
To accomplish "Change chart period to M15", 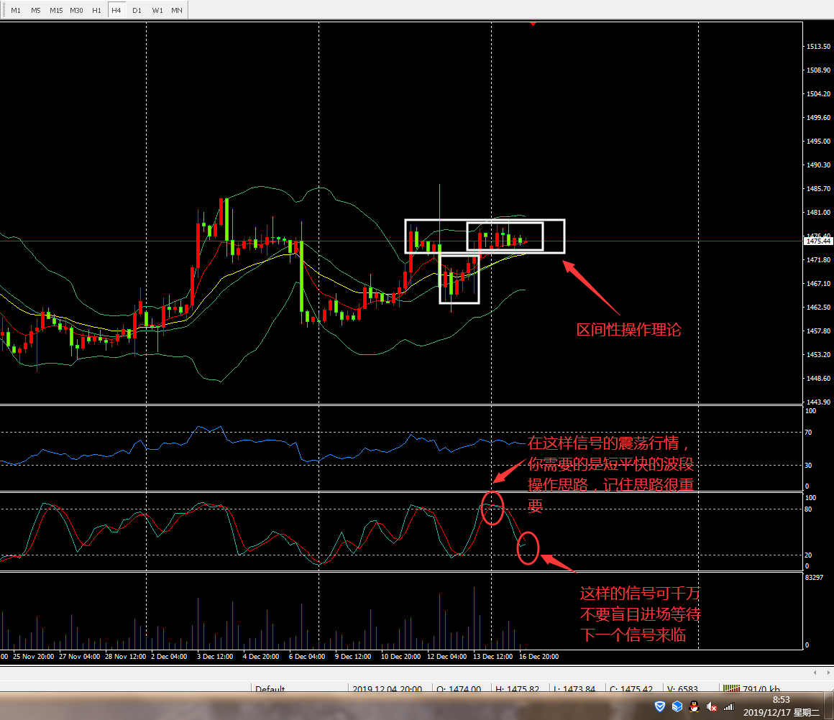I will pos(55,11).
